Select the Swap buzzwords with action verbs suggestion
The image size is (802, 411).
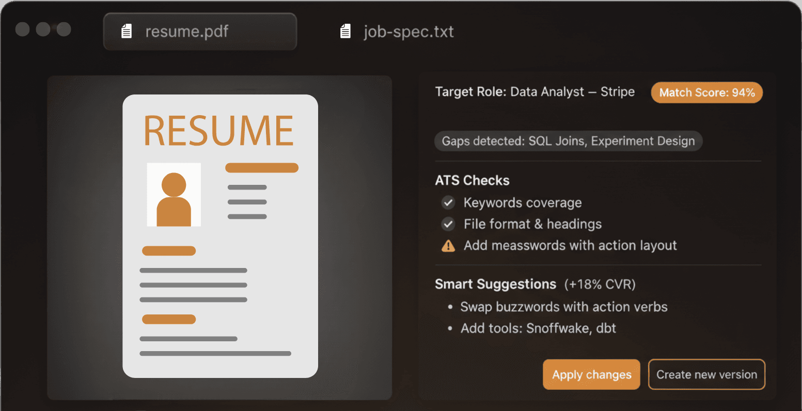pos(563,307)
